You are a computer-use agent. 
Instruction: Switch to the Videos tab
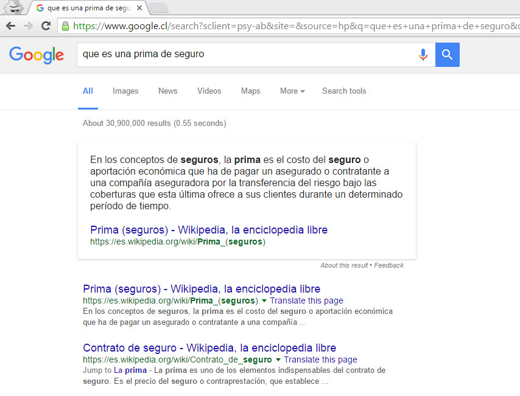pos(209,91)
